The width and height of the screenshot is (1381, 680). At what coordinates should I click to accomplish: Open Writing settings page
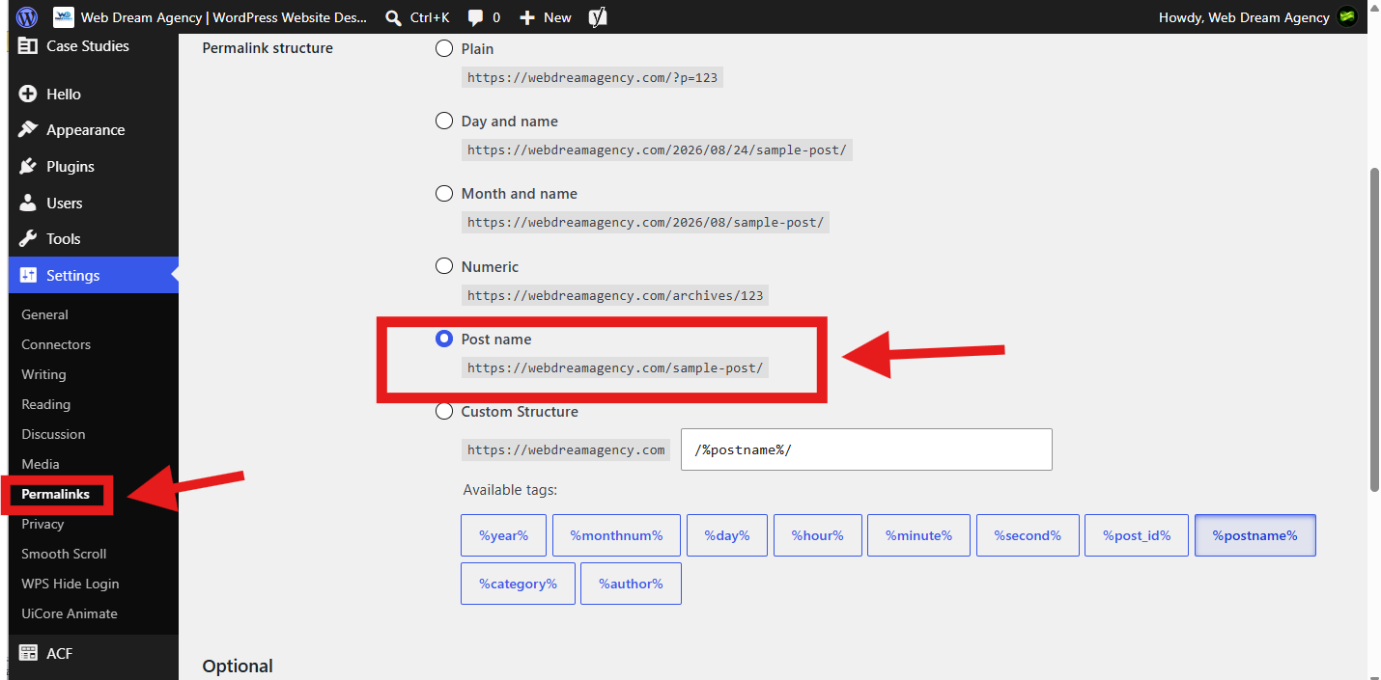pyautogui.click(x=43, y=374)
